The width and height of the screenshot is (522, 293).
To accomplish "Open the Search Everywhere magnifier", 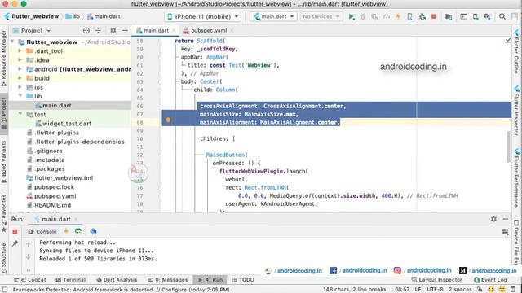I will click(502, 16).
